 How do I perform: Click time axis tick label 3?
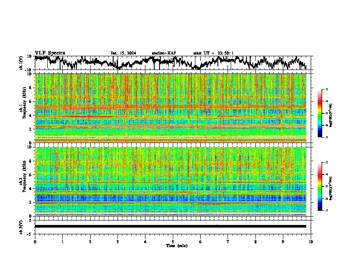(x=118, y=242)
